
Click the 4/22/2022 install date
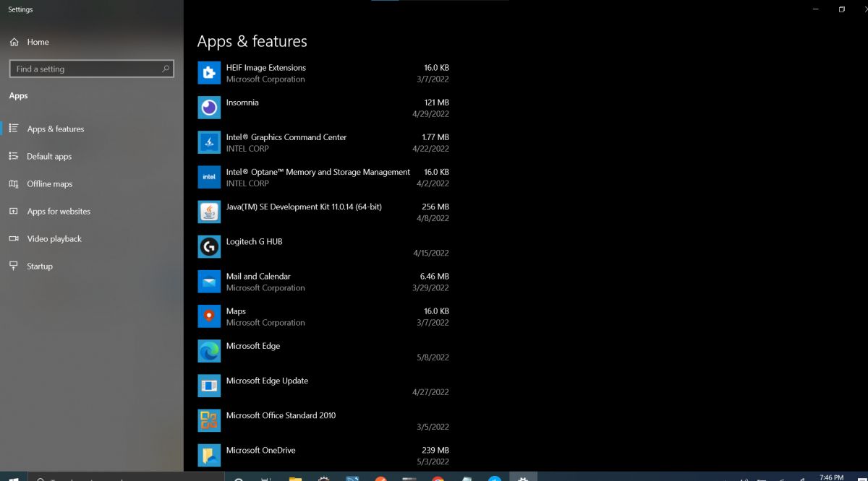click(x=431, y=149)
